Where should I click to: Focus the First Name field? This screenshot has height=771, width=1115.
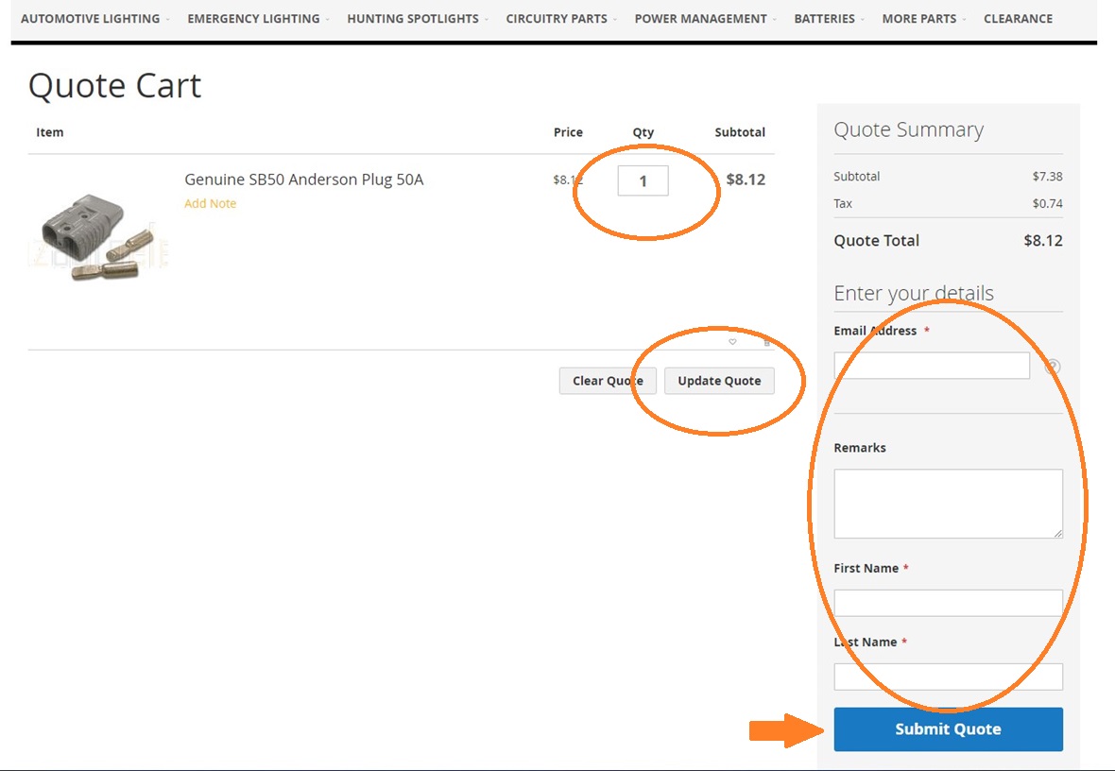pyautogui.click(x=948, y=603)
